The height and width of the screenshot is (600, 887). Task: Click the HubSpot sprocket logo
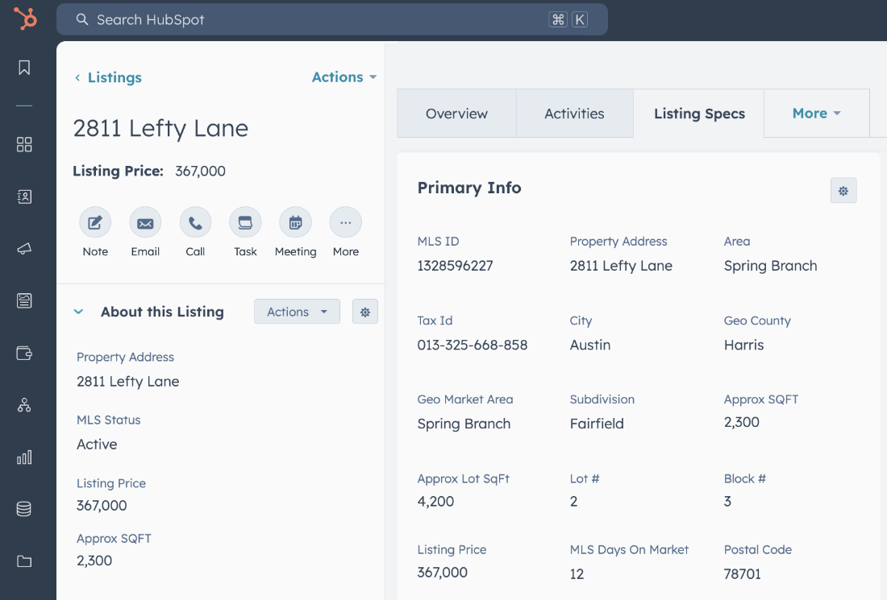(x=25, y=18)
